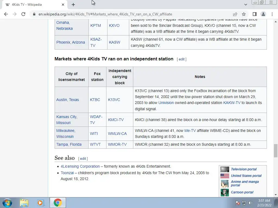The image size is (278, 208).
Task: Go back using the browser back arrow
Action: 6,14
